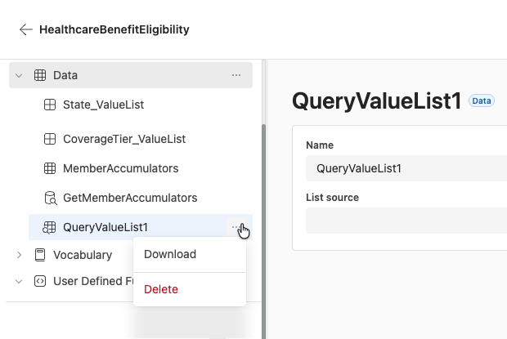Click the Name input field
Screen dimensions: 507x339
tap(406, 168)
